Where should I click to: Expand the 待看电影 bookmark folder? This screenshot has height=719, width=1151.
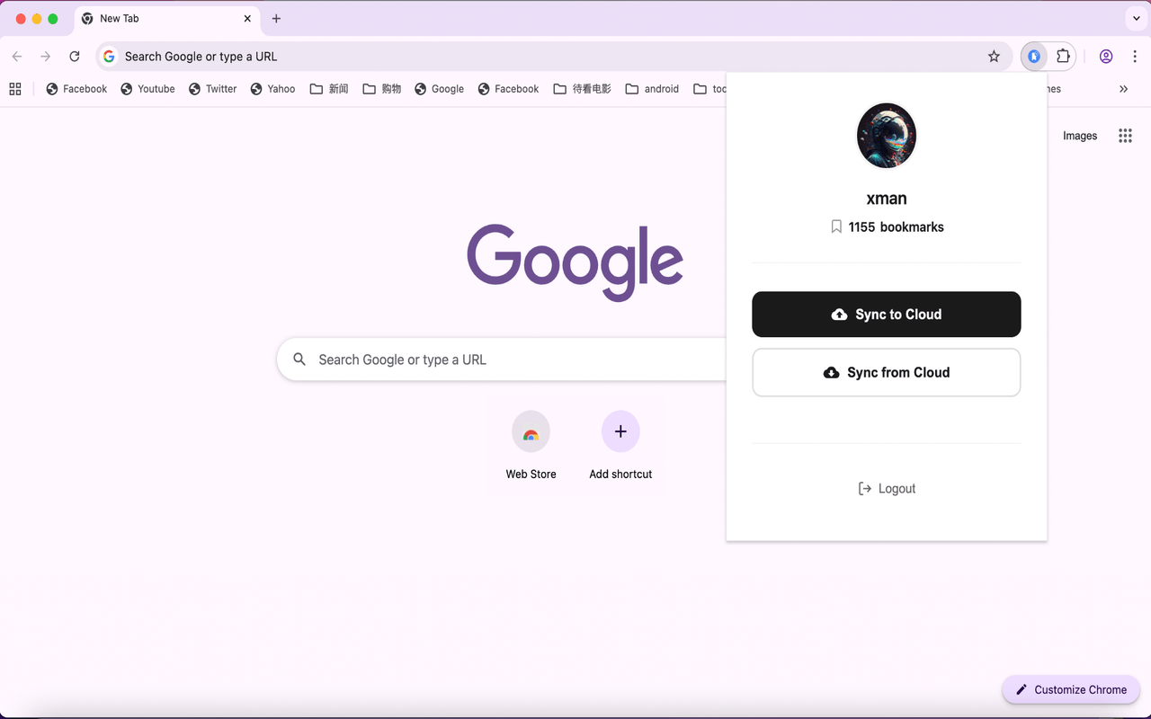[x=583, y=89]
